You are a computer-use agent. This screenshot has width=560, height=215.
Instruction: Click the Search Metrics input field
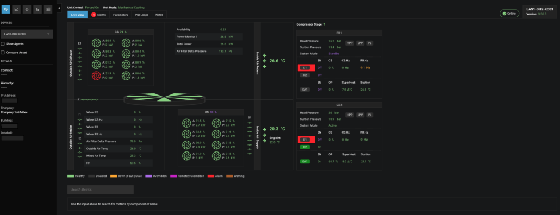click(101, 189)
